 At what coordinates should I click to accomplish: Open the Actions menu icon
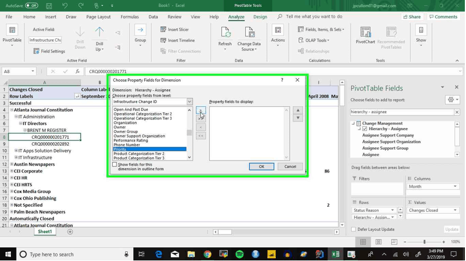tap(278, 30)
